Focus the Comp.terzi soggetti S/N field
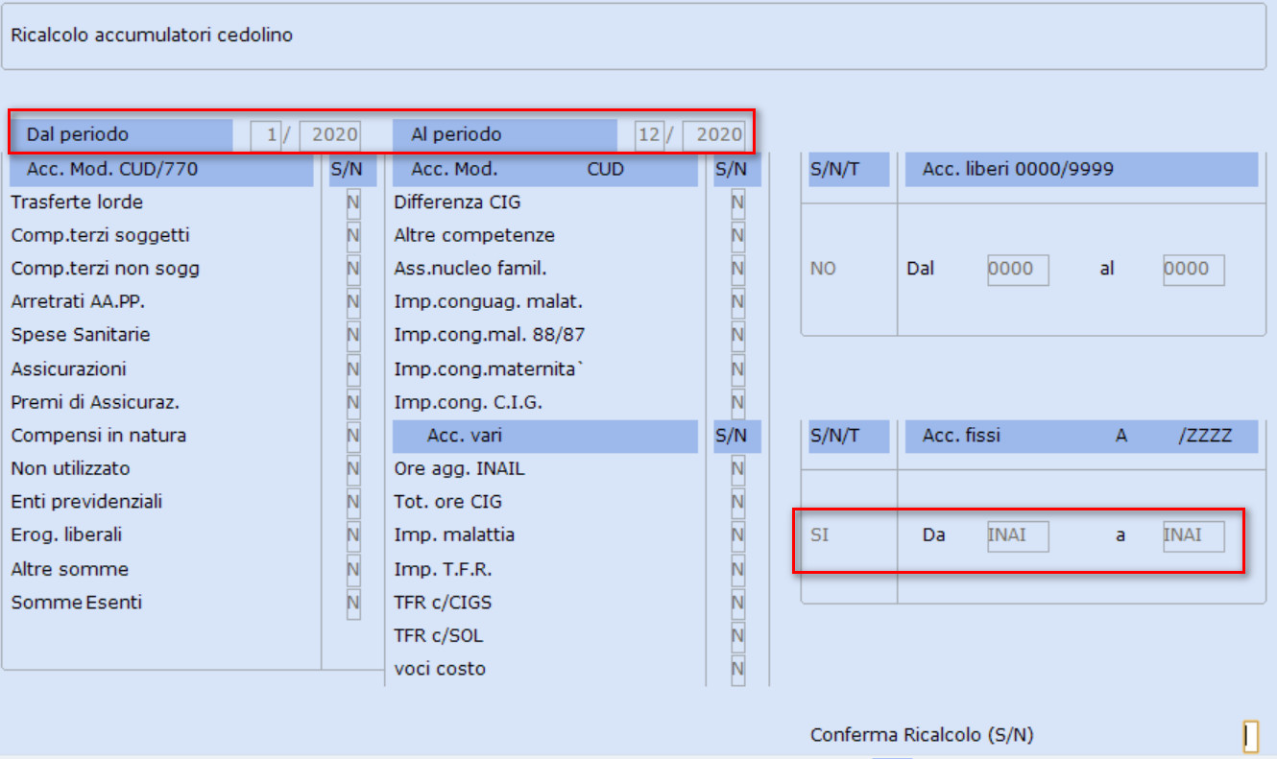This screenshot has width=1277, height=759. point(353,235)
